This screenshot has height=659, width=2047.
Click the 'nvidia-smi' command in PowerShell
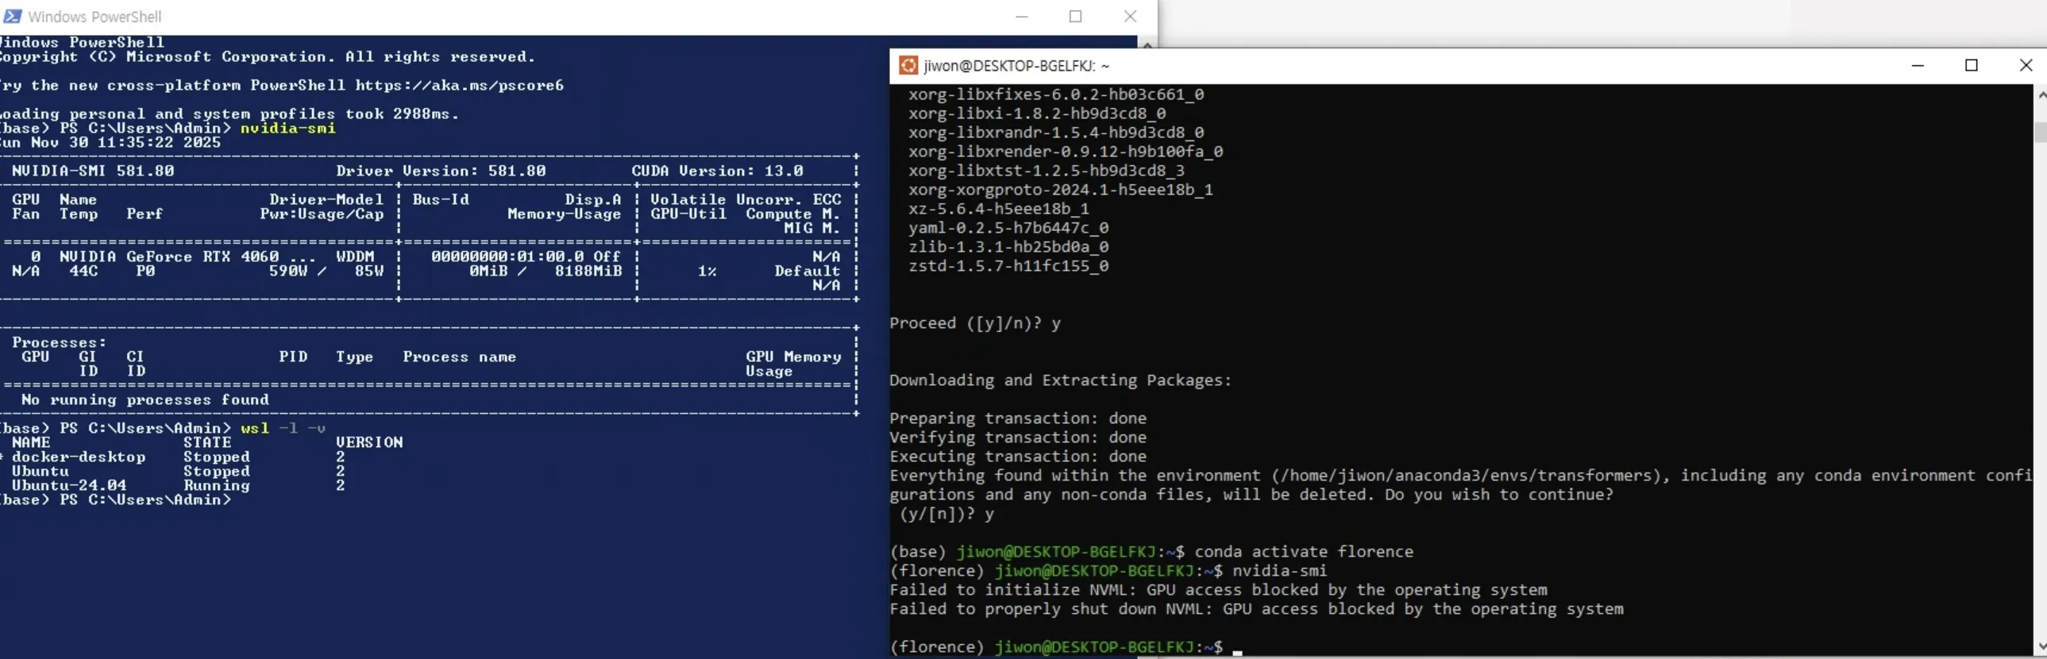point(287,128)
